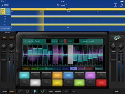125x94 pixels.
Task: Tap Hold to Erase
Action: click(x=5, y=28)
